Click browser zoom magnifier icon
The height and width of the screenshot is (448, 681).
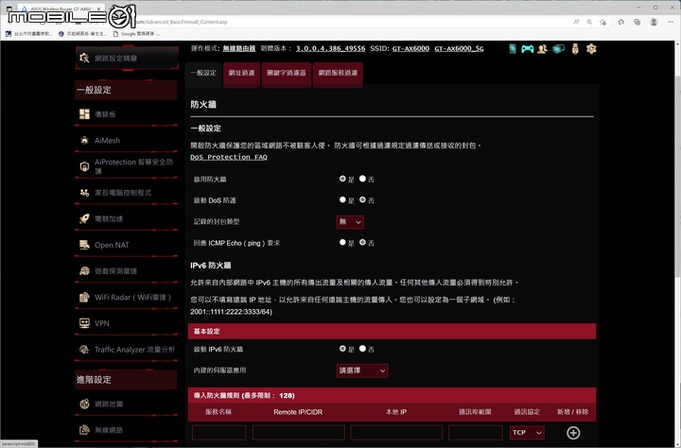(x=589, y=22)
